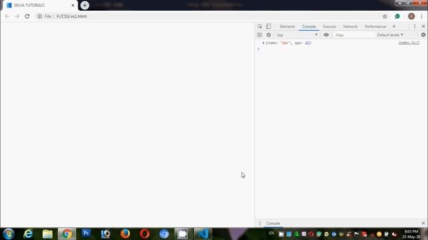View site information icon next to File

39,16
